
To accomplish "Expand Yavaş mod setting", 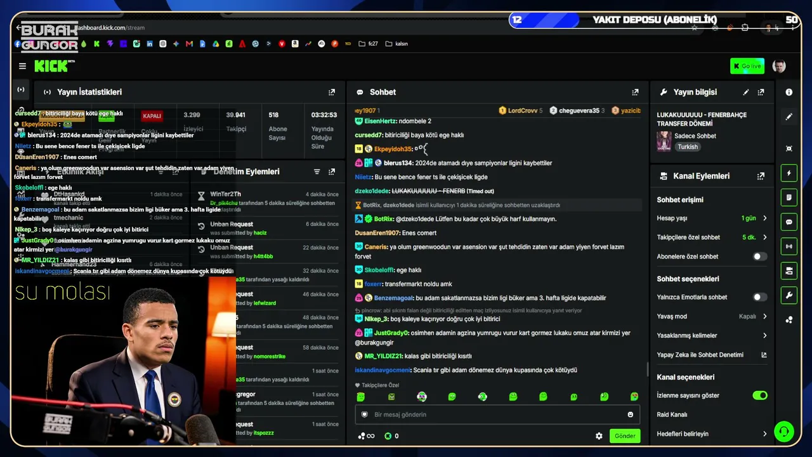I will 712,316.
